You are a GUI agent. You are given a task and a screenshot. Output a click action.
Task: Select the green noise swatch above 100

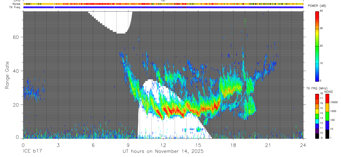(327, 116)
